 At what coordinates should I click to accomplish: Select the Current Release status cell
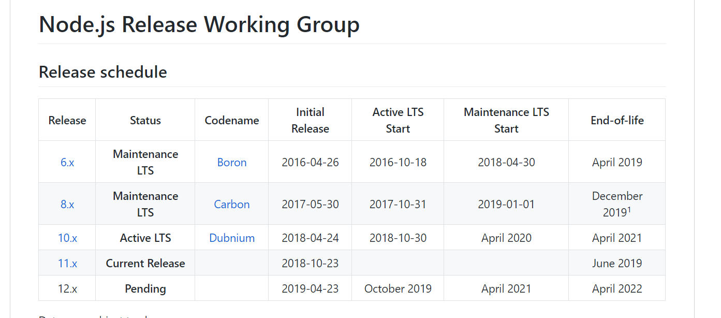tap(145, 263)
